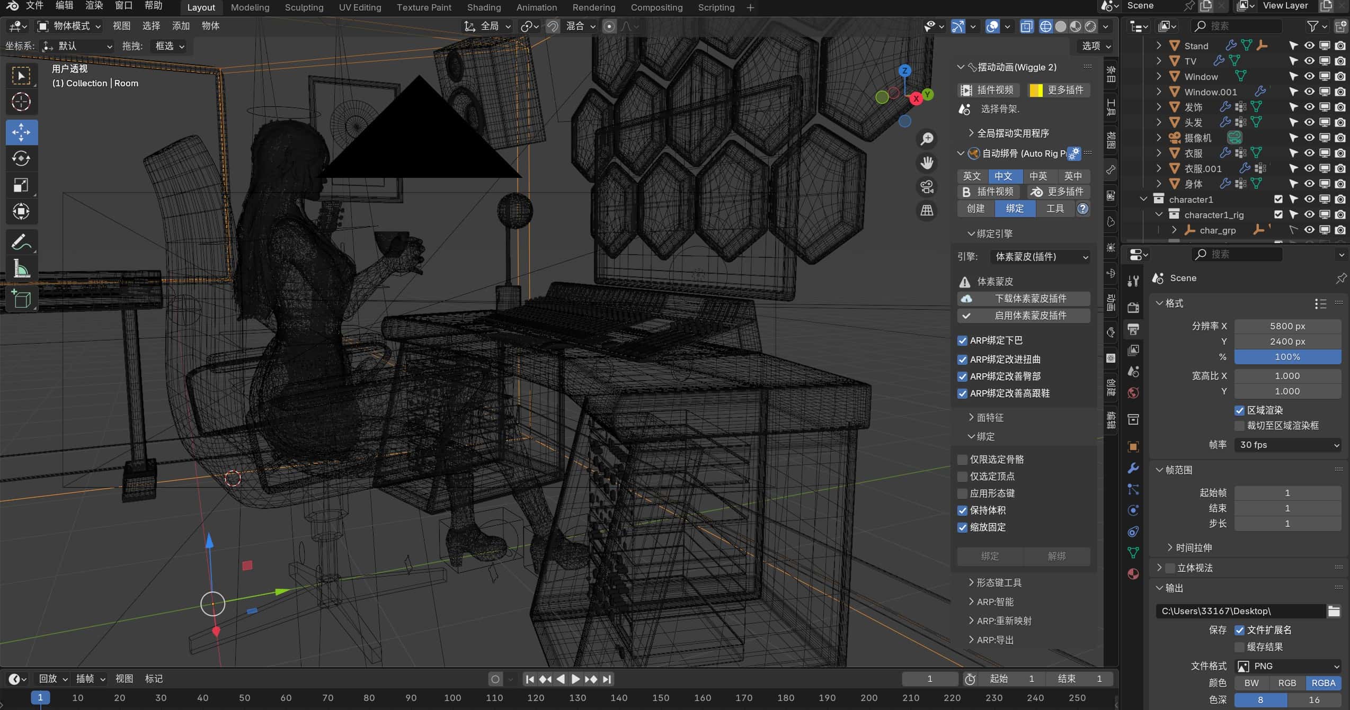Select the Measure tool
The width and height of the screenshot is (1350, 710).
coord(21,269)
